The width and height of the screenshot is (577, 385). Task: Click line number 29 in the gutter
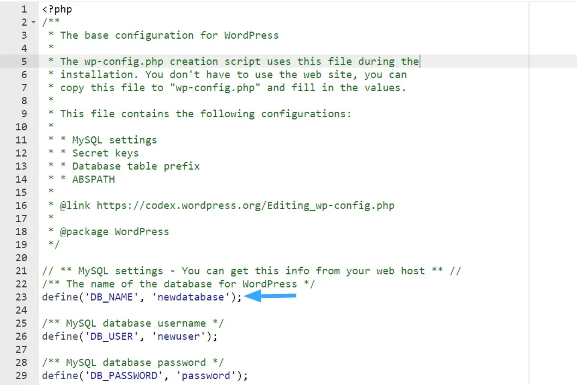(x=21, y=375)
